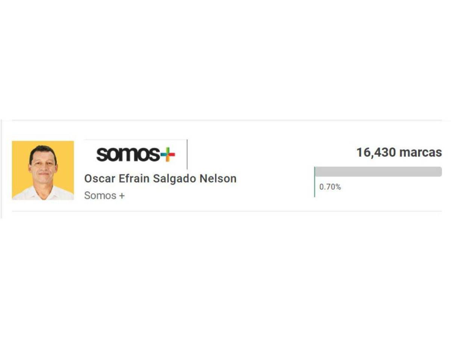This screenshot has height=338, width=451.
Task: Click the green marker line at the bar start
Action: (315, 182)
